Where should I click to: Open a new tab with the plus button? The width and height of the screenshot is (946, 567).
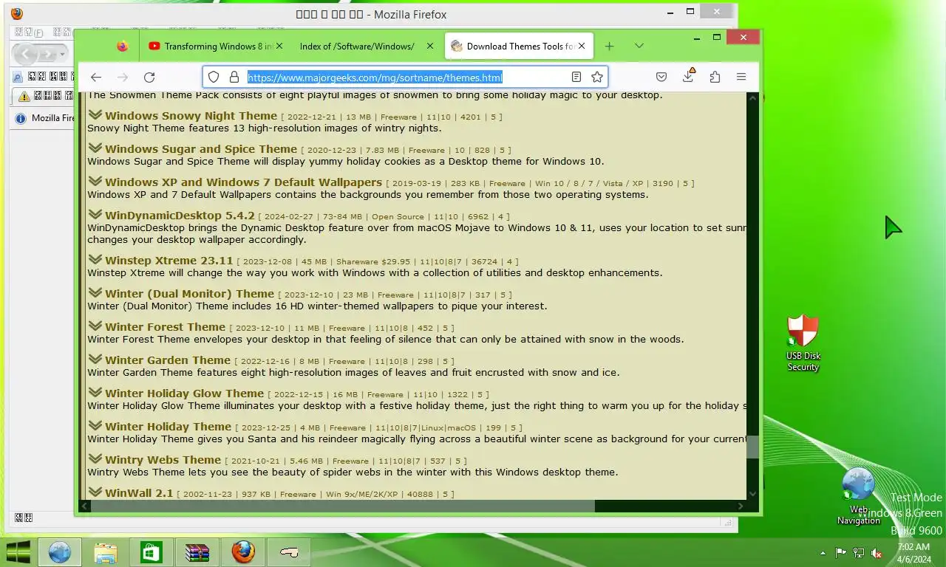(x=609, y=46)
